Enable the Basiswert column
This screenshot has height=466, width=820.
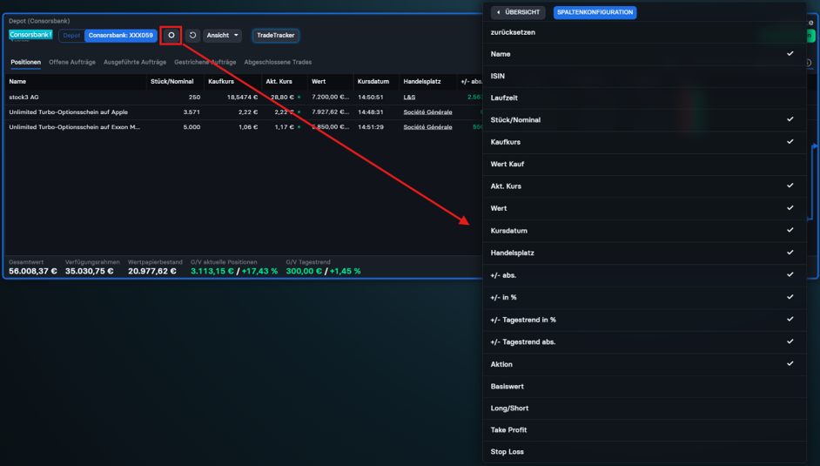click(644, 387)
